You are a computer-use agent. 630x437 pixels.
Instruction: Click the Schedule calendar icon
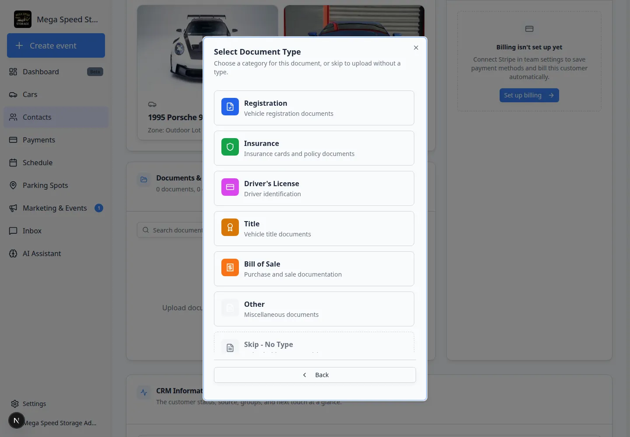coord(13,163)
